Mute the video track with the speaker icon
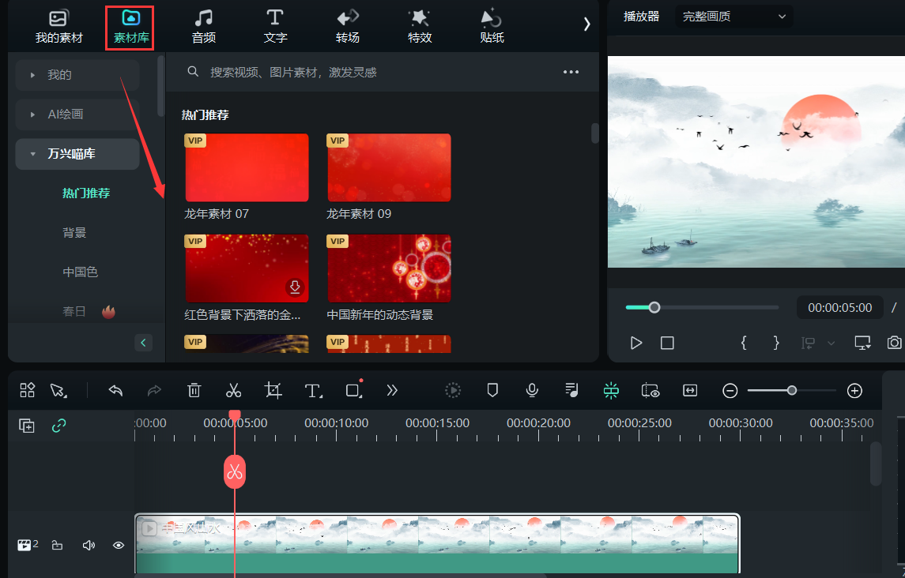Image resolution: width=905 pixels, height=578 pixels. (88, 544)
